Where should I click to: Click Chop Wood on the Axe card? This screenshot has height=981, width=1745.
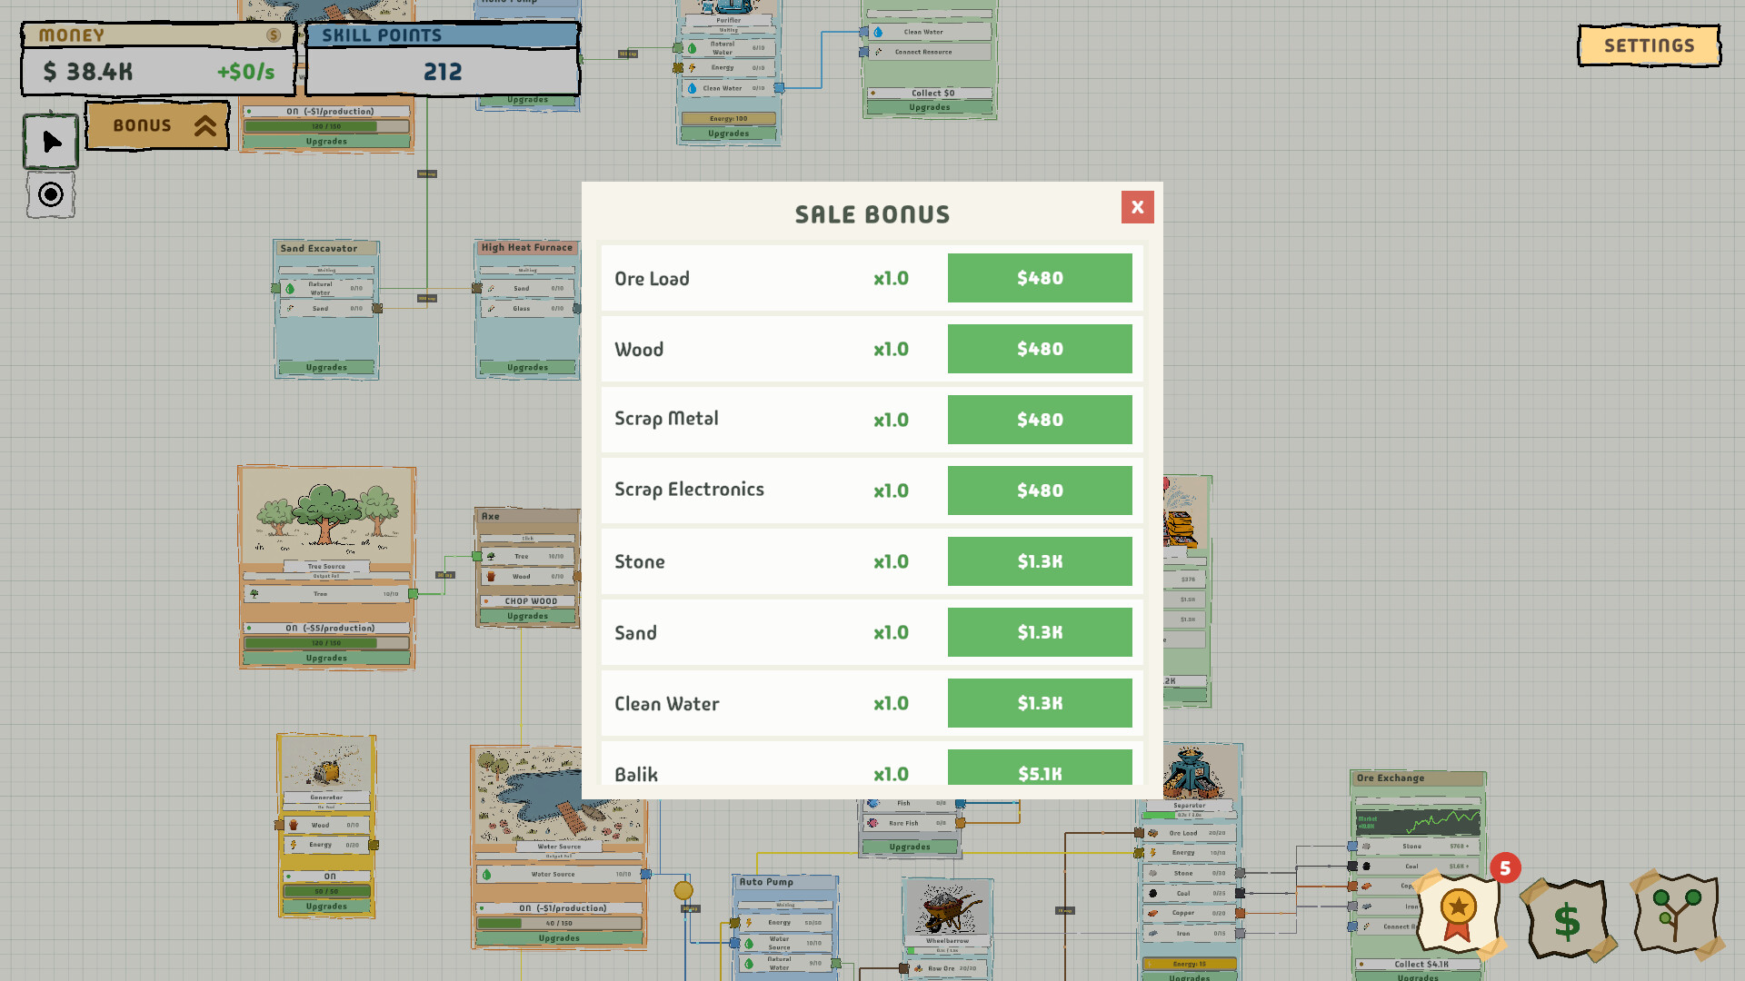pos(527,601)
